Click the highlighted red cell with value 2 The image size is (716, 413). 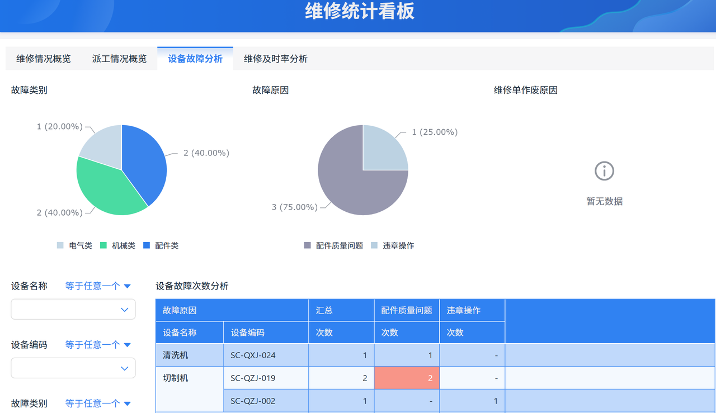407,378
